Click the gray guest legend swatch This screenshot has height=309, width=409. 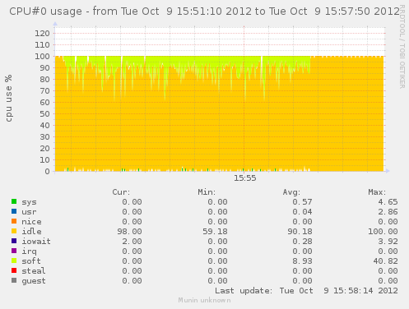click(x=14, y=280)
